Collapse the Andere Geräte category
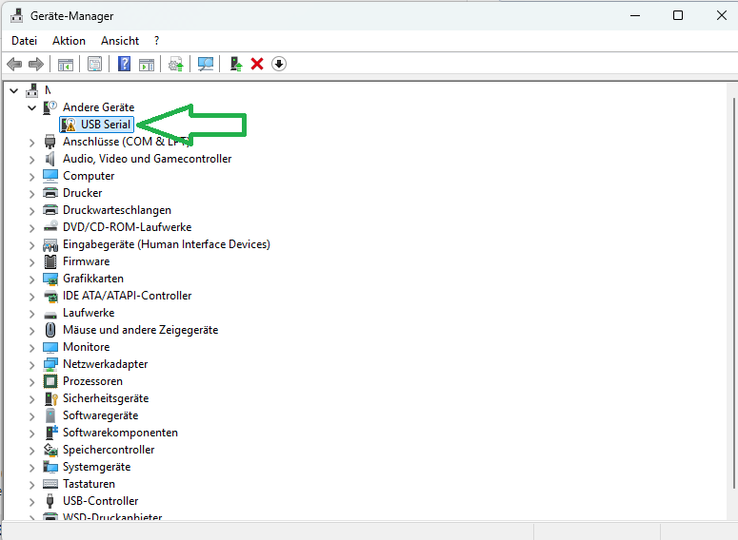This screenshot has height=540, width=738. pos(31,107)
